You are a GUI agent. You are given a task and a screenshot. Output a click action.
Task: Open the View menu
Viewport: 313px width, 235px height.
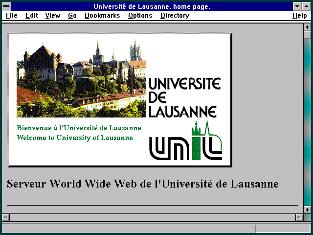click(52, 15)
